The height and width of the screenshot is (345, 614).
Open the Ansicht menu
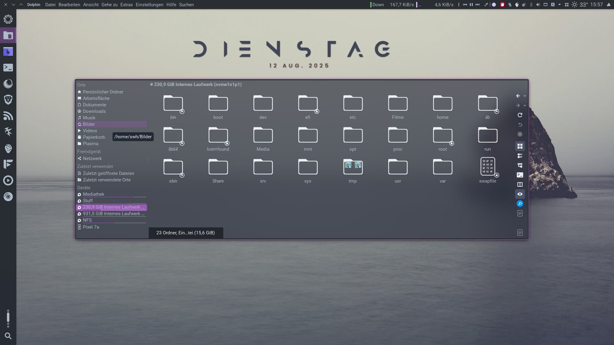point(91,5)
